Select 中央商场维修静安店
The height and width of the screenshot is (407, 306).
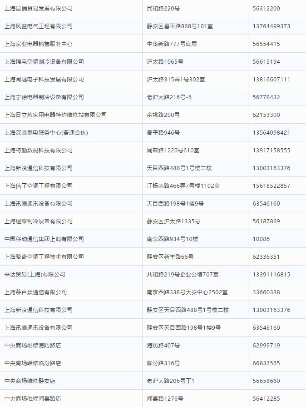coord(30,381)
